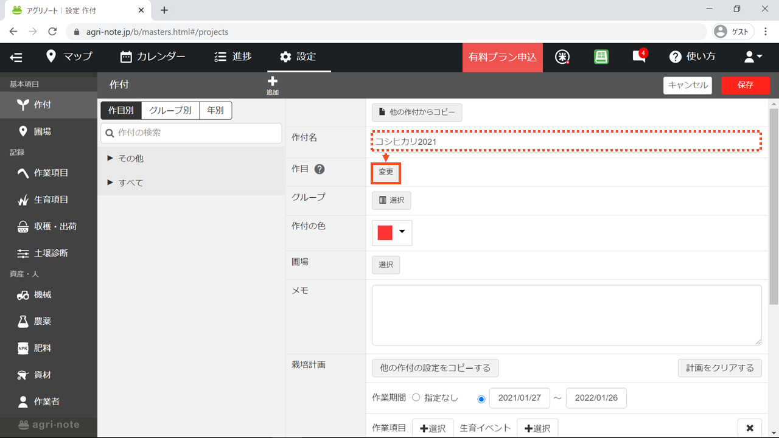Click the round asterisk icon in header
779x438 pixels.
pos(563,57)
